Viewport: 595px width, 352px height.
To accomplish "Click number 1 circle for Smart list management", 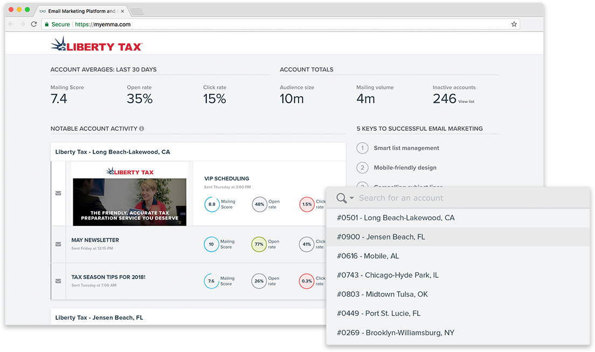I will 362,148.
